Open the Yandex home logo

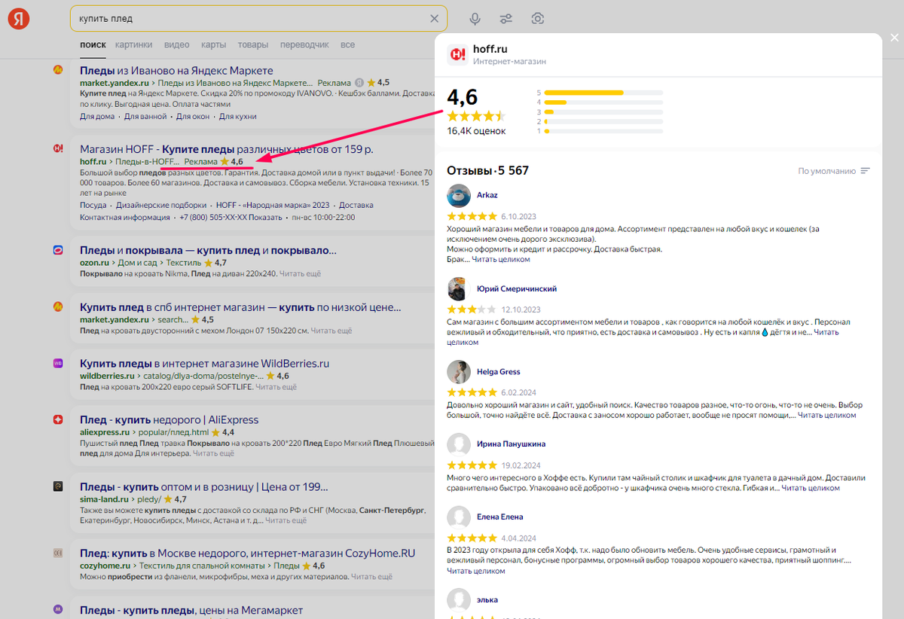(19, 19)
